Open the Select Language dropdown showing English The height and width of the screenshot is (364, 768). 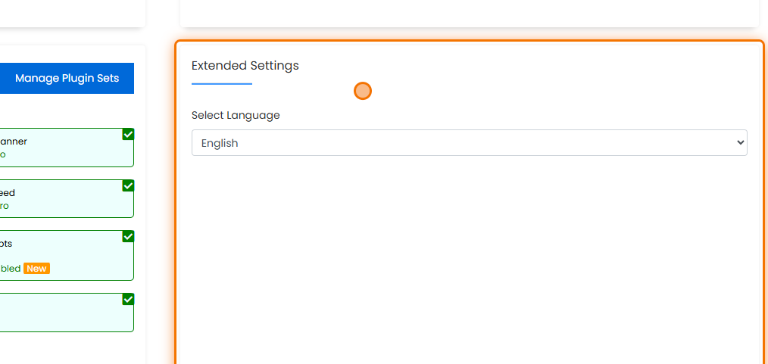click(469, 143)
